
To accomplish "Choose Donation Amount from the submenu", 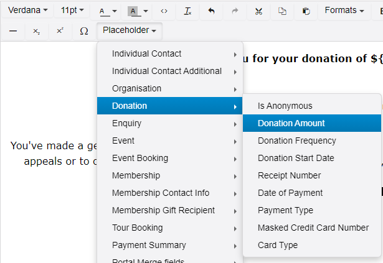I will click(291, 123).
